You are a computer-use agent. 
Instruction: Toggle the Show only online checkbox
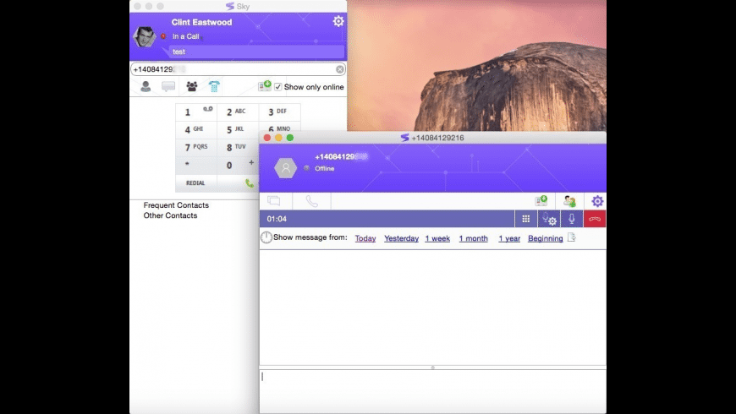(277, 87)
